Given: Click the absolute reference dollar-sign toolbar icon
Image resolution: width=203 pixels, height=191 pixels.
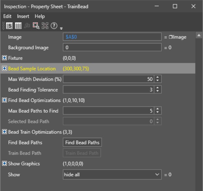Looking at the screenshot, I should coord(9,26).
